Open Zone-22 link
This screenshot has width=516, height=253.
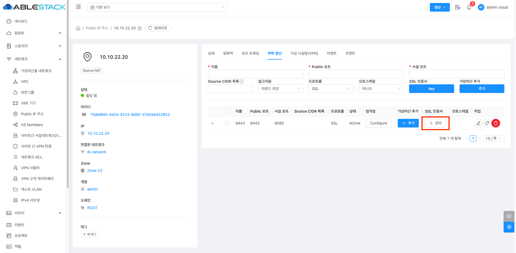(x=95, y=171)
